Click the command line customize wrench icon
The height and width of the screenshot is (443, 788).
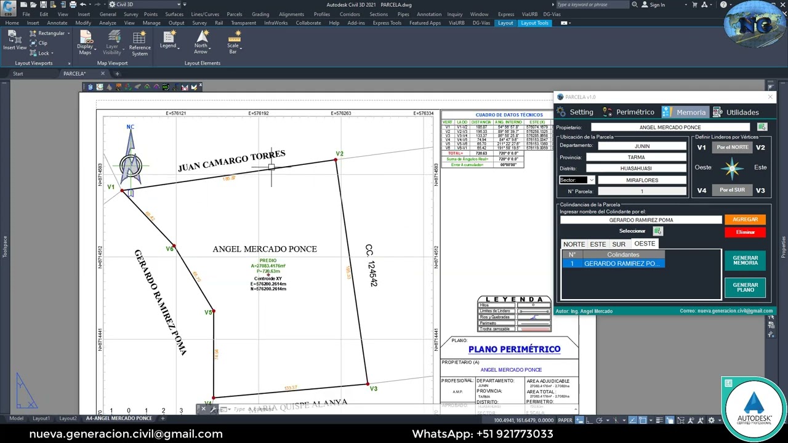click(214, 409)
